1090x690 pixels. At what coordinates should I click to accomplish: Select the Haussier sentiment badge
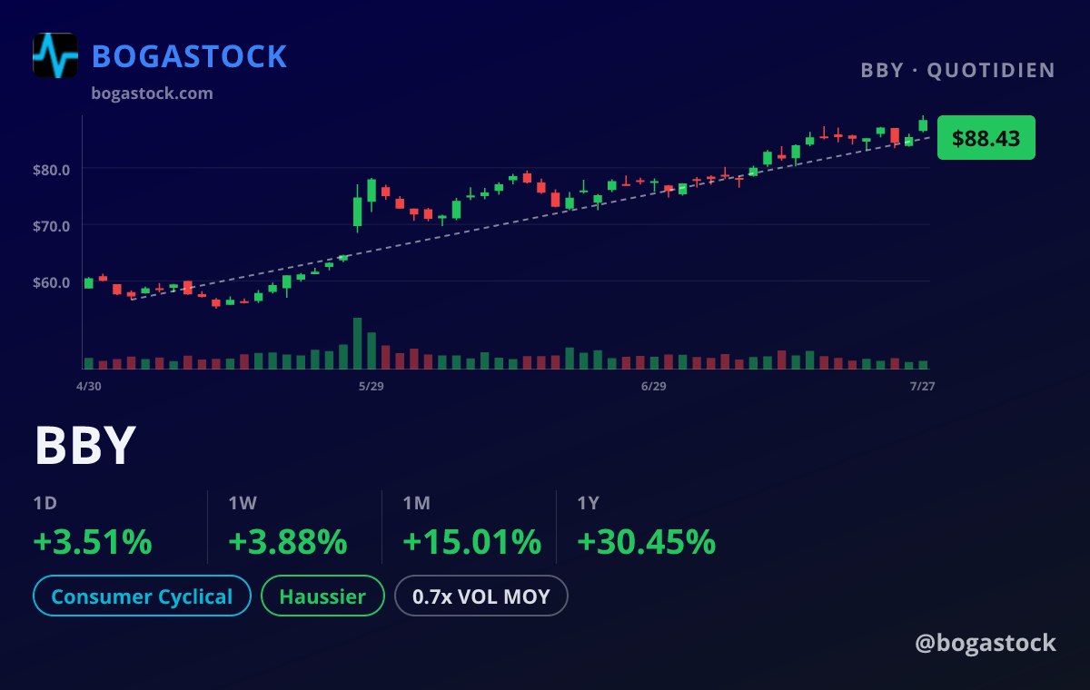322,596
